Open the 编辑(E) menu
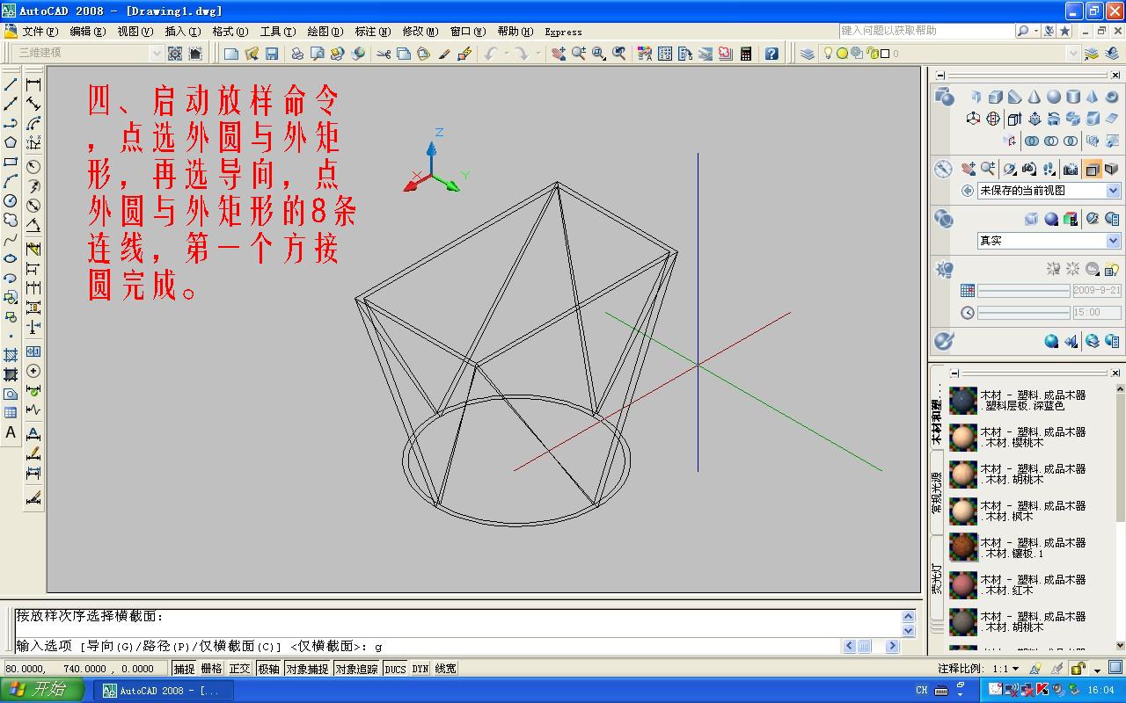Viewport: 1126px width, 703px height. coord(87,32)
